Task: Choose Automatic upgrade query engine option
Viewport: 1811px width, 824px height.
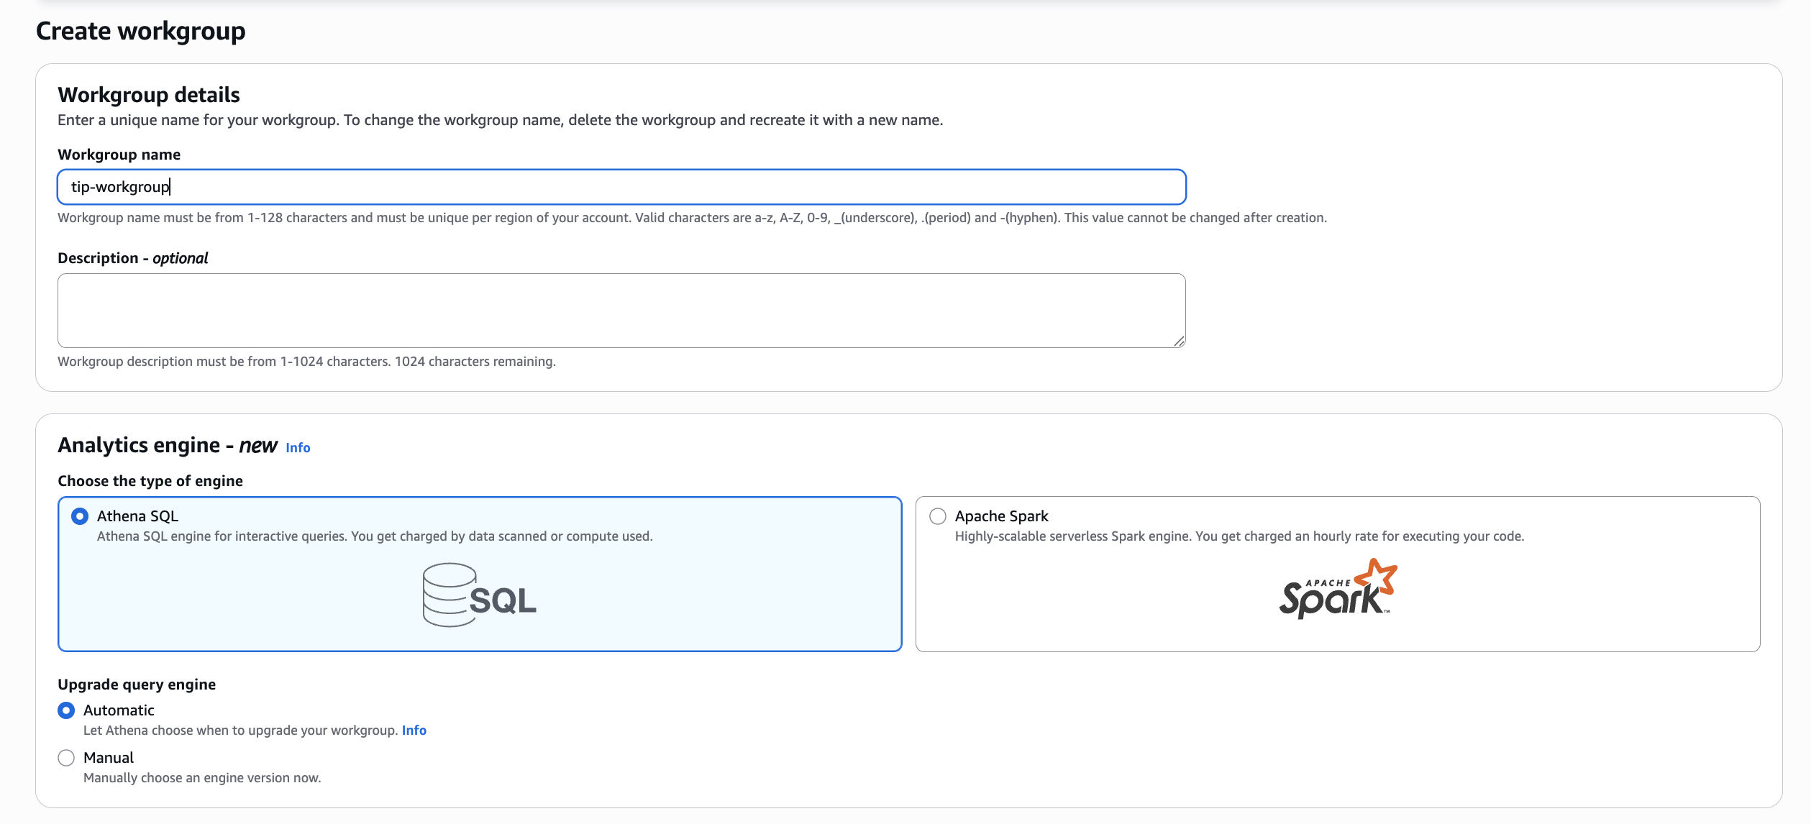Action: coord(66,710)
